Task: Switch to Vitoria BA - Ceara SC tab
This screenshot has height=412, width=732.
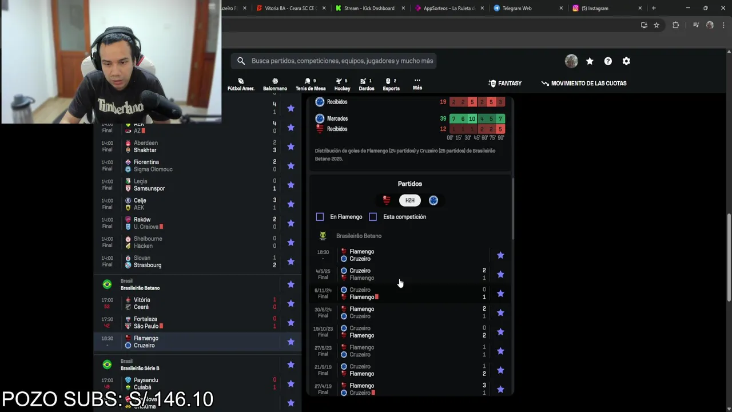Action: (x=290, y=8)
